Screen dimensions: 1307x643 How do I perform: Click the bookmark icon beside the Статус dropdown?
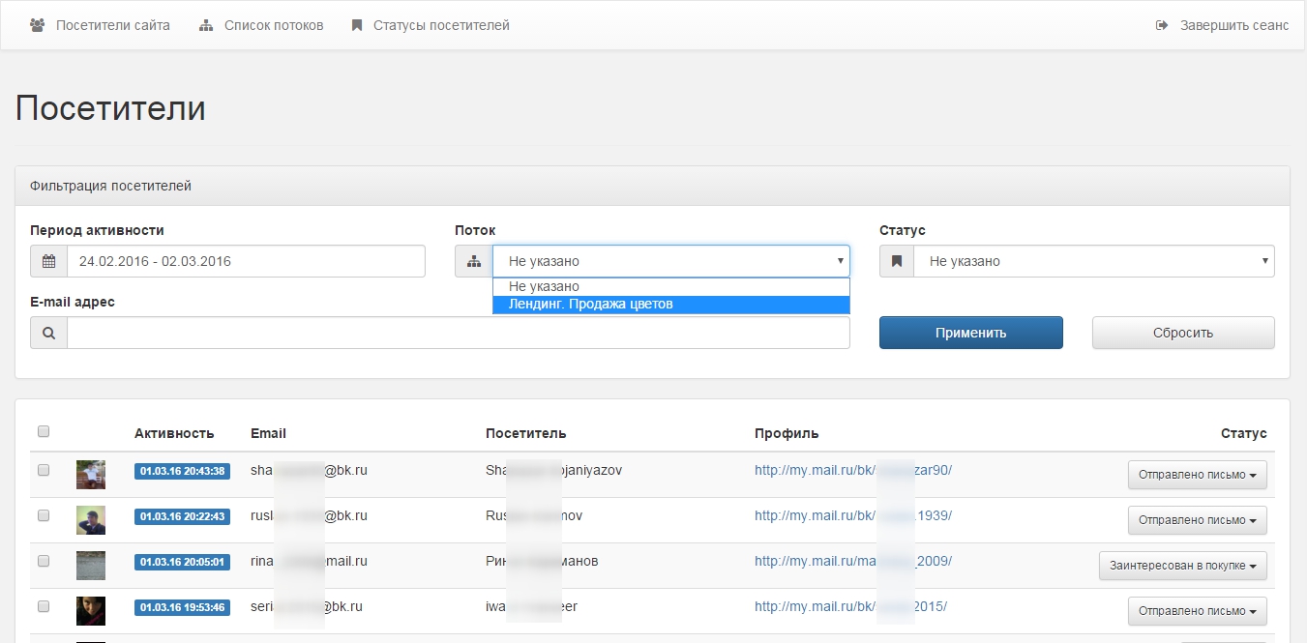click(897, 261)
